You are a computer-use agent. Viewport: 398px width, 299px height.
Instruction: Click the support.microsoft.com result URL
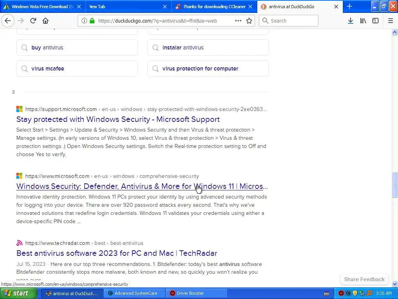pyautogui.click(x=146, y=109)
